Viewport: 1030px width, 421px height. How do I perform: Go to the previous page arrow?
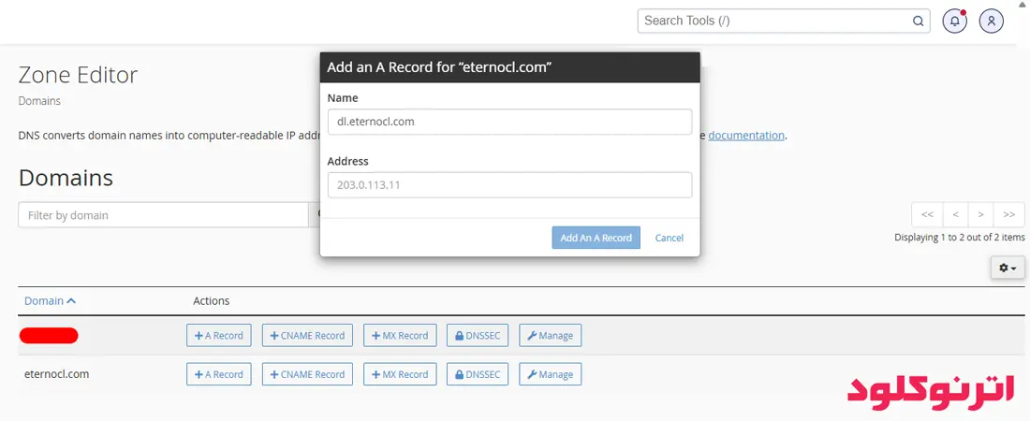pos(955,215)
